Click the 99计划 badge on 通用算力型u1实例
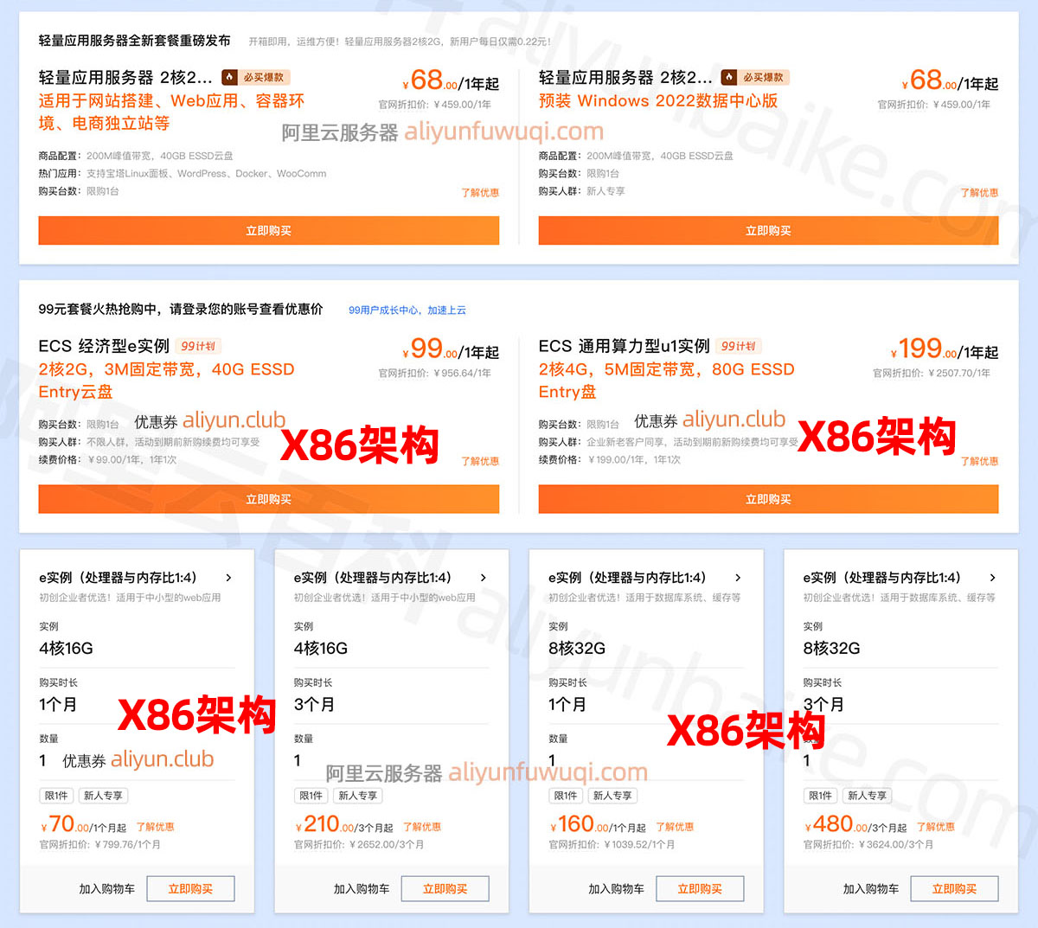1038x928 pixels. [738, 346]
